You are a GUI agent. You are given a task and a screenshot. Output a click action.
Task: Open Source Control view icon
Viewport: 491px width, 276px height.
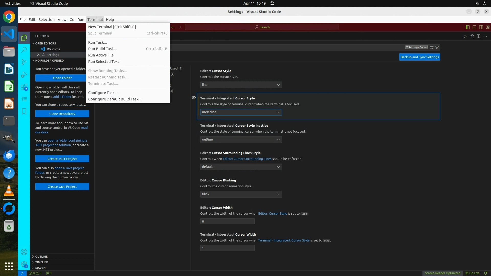(x=24, y=62)
